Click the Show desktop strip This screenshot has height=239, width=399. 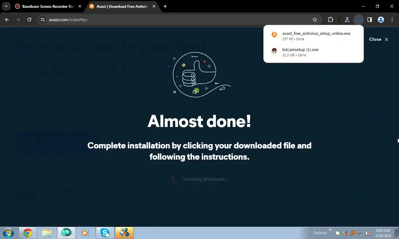click(x=397, y=233)
